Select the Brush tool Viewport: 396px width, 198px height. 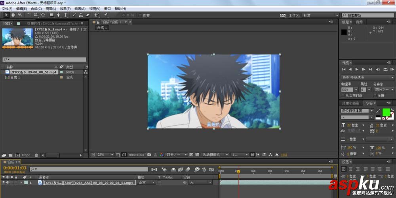click(74, 15)
